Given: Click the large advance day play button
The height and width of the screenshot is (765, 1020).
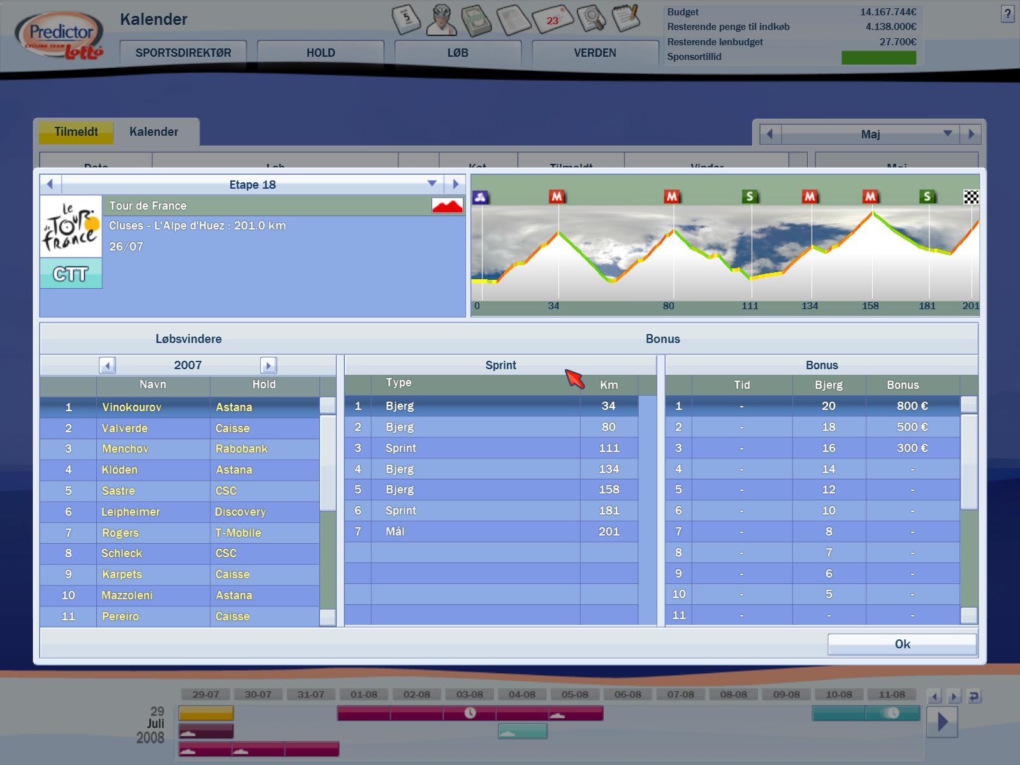Looking at the screenshot, I should 942,722.
